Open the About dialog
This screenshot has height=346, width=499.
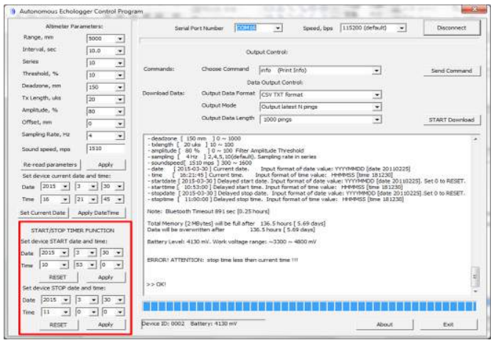pyautogui.click(x=384, y=324)
